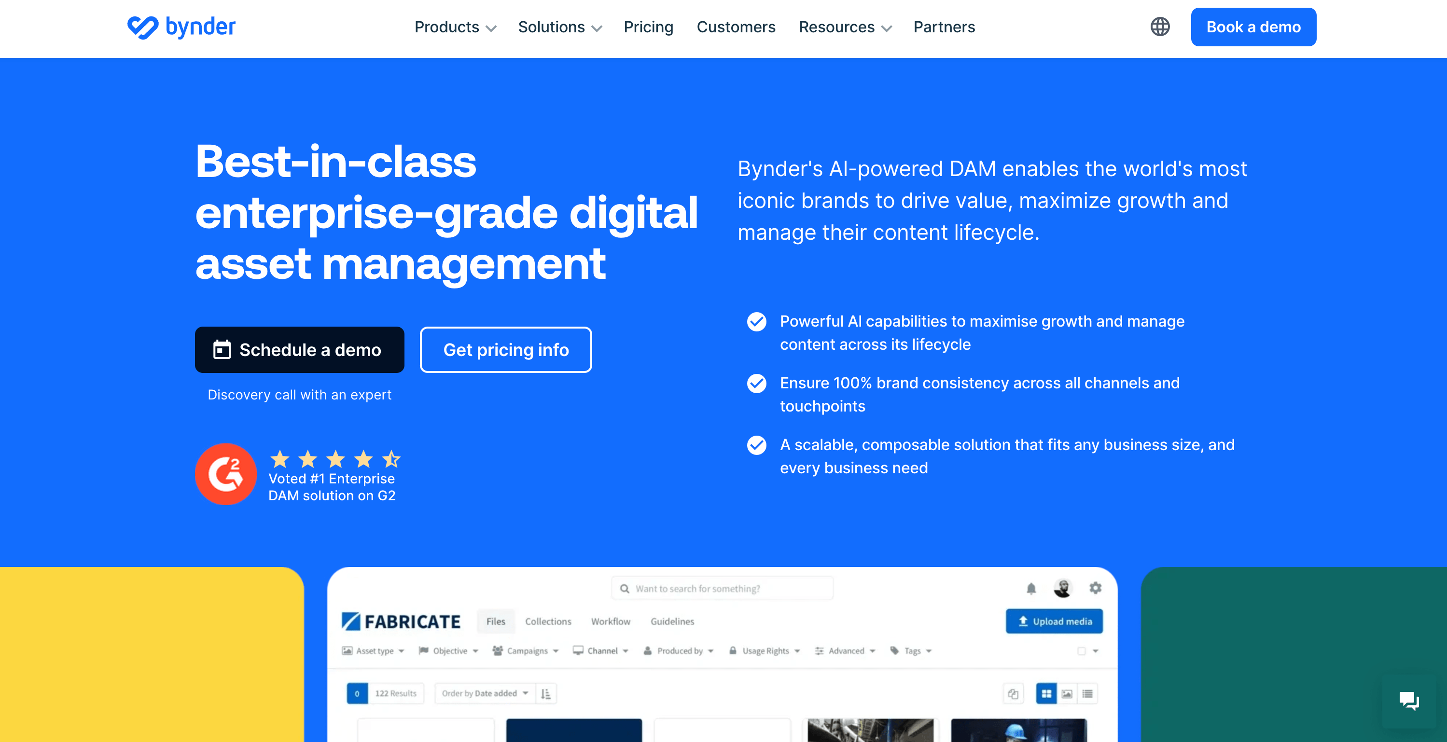Click 'Ensure 100% brand consistency' bullet text
1447x742 pixels.
point(980,395)
